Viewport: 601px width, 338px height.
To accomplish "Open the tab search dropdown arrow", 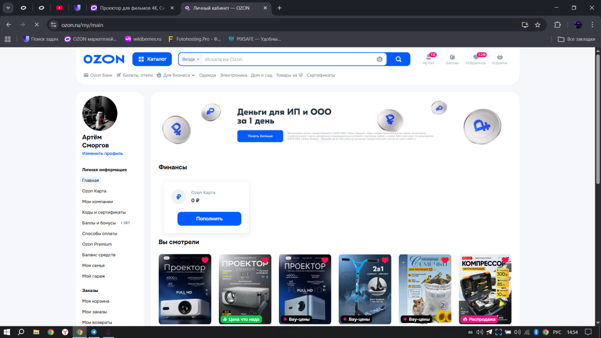I will 8,8.
